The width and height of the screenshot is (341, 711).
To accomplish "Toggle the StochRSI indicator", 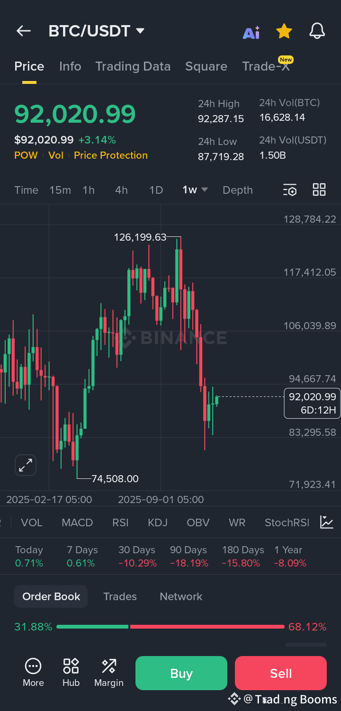I will 287,522.
